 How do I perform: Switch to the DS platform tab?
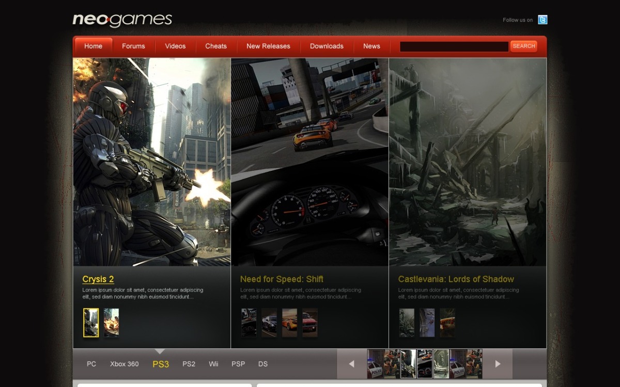coord(263,364)
